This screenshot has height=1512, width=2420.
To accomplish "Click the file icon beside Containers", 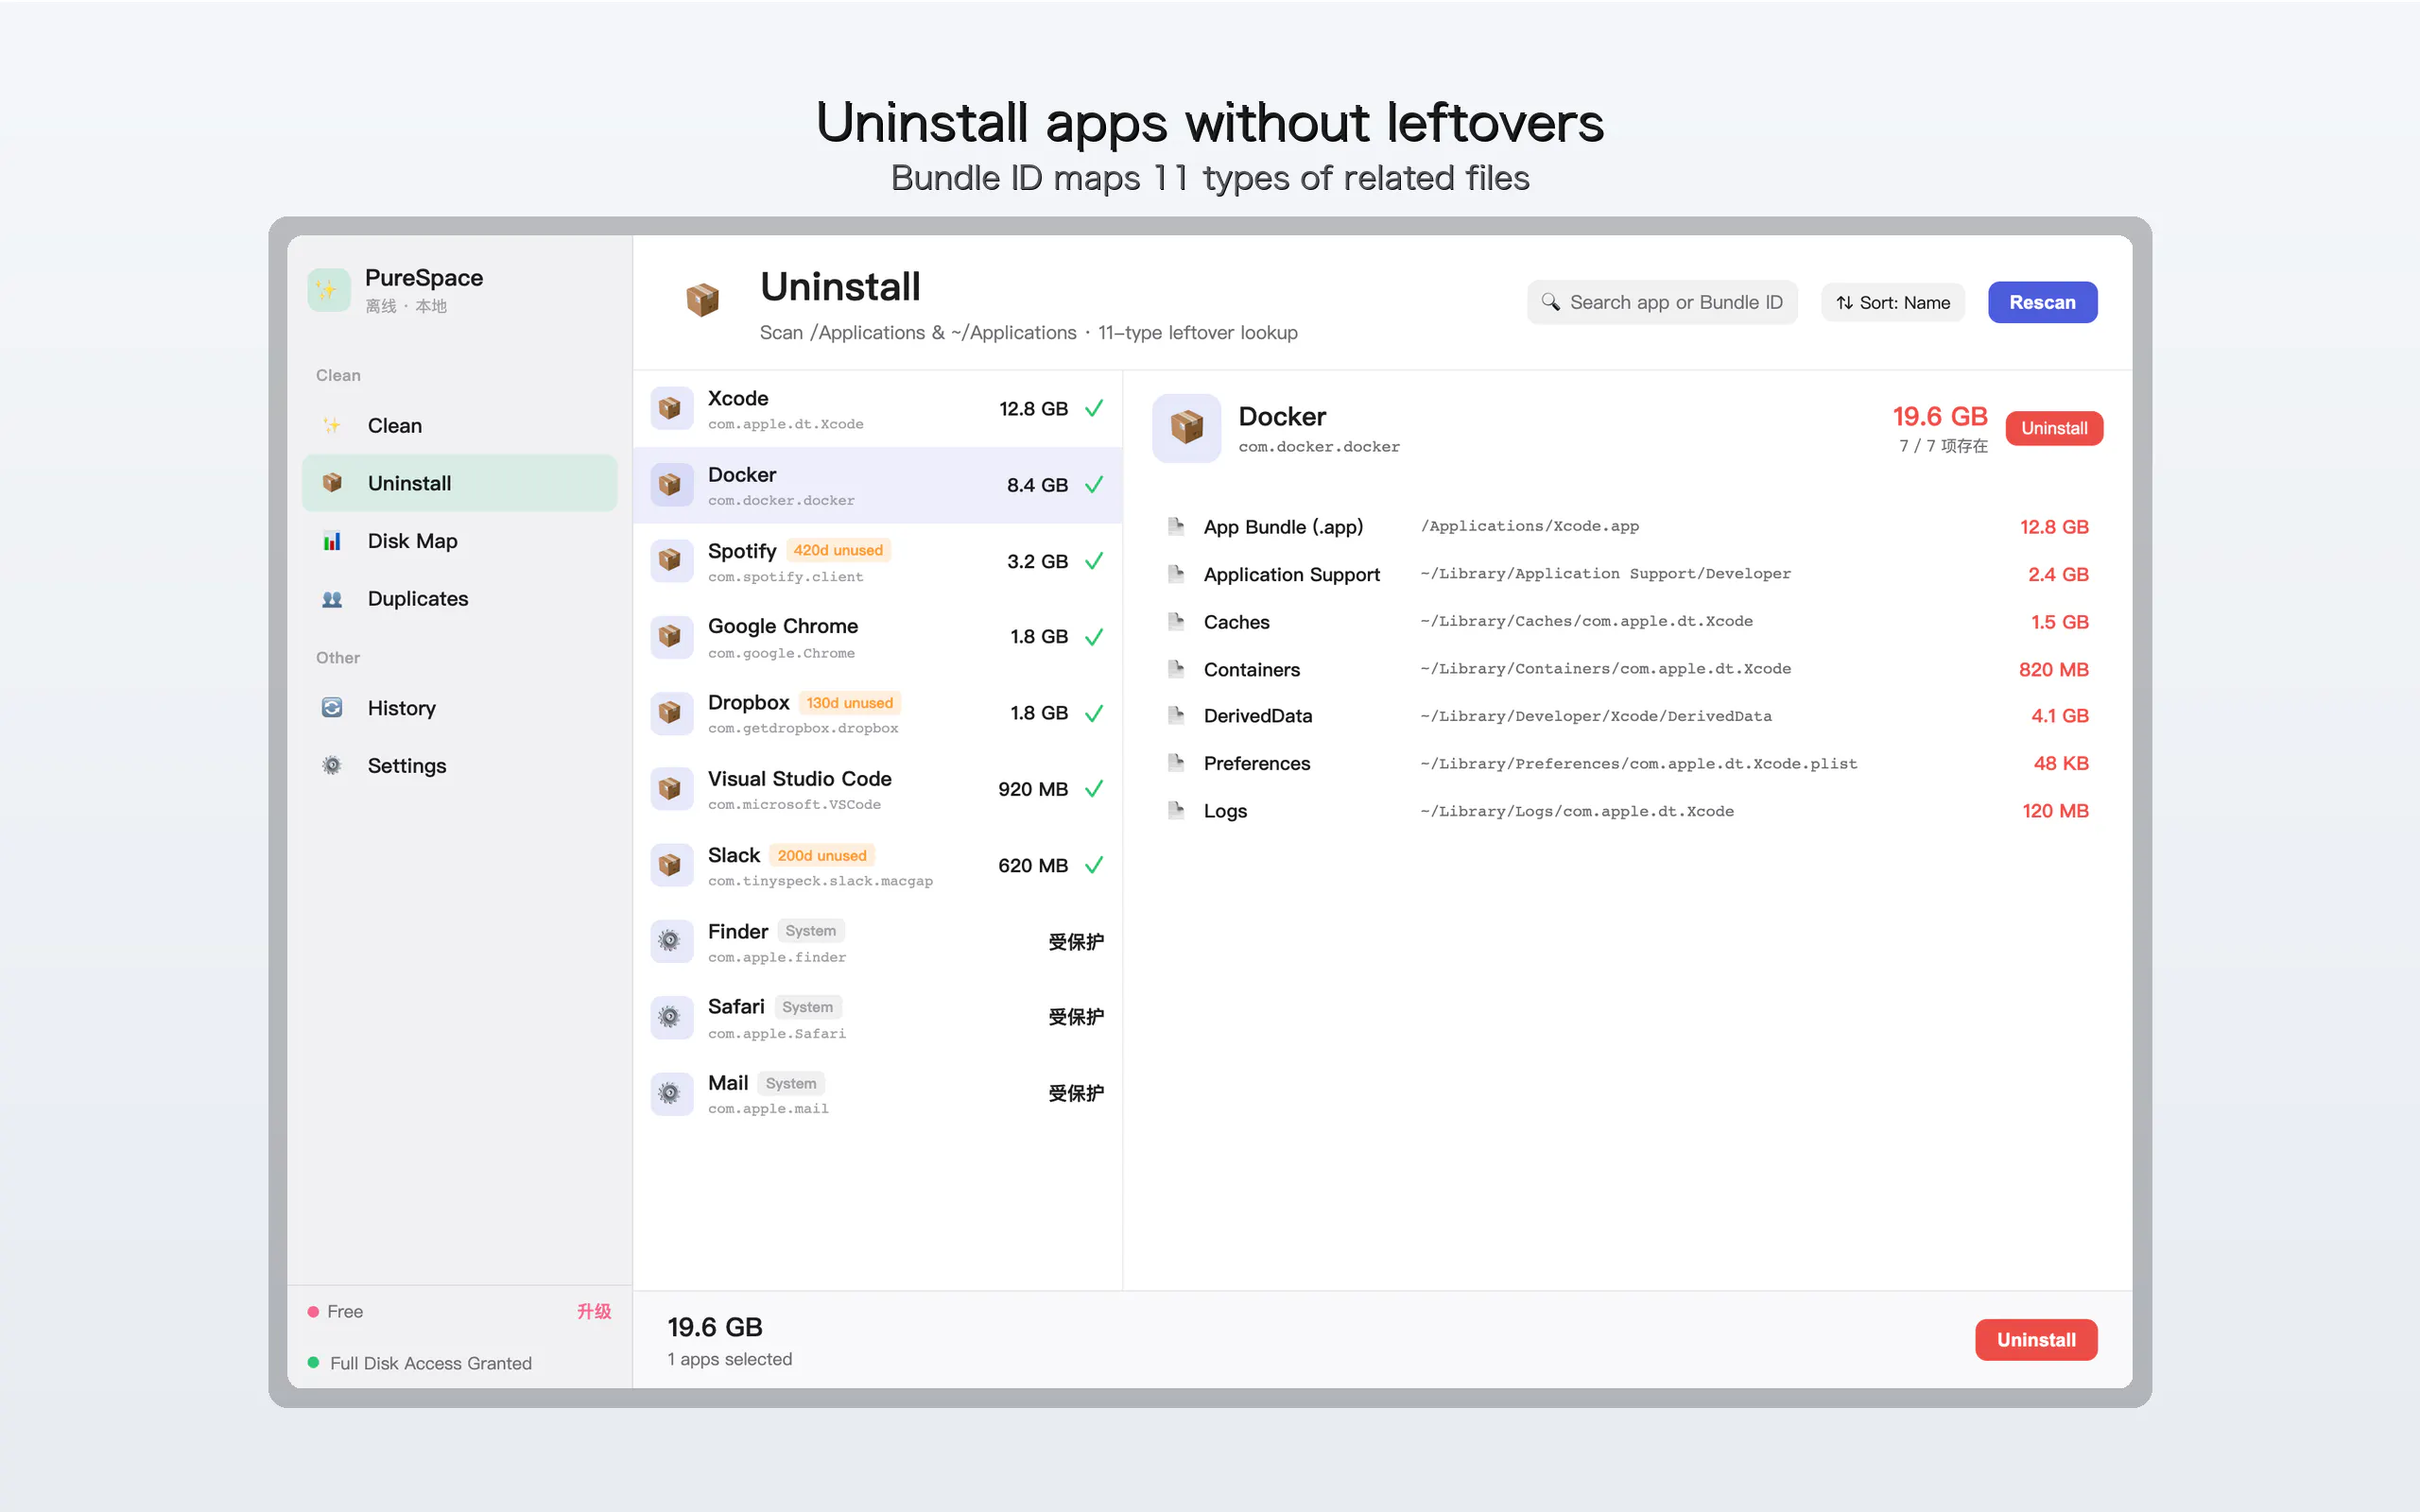I will [x=1177, y=668].
